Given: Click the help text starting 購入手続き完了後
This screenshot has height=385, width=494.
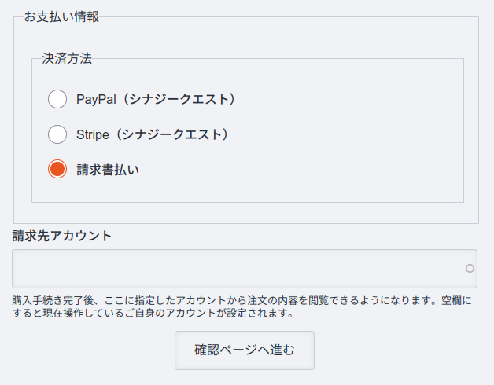Looking at the screenshot, I should coord(236,299).
